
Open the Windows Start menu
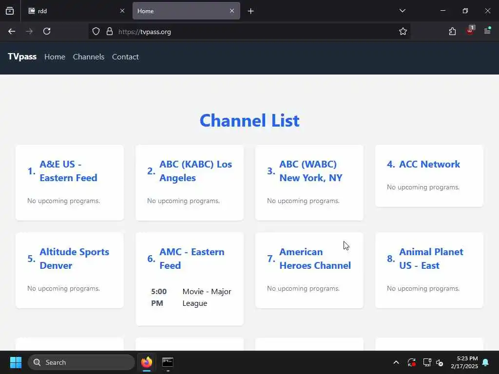coord(16,362)
